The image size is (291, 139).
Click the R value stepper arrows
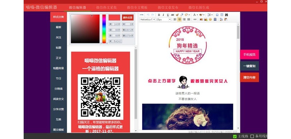pos(119,24)
